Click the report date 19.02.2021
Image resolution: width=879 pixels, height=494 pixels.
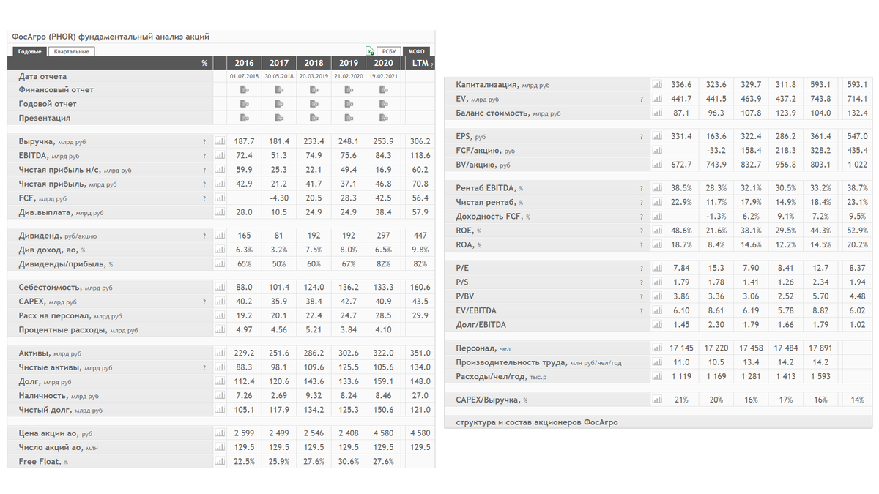tap(382, 76)
